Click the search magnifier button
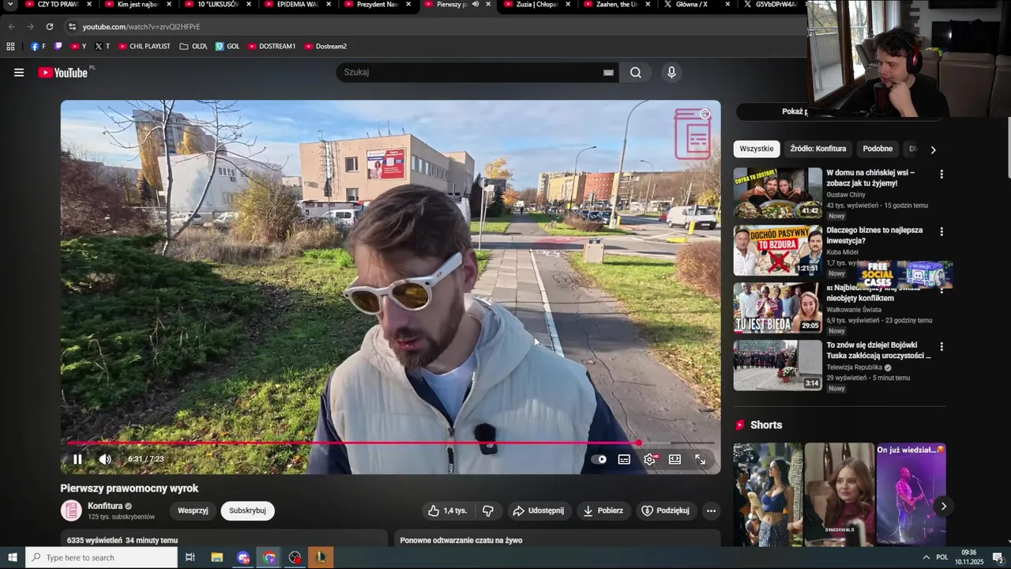Image resolution: width=1011 pixels, height=569 pixels. click(x=636, y=73)
